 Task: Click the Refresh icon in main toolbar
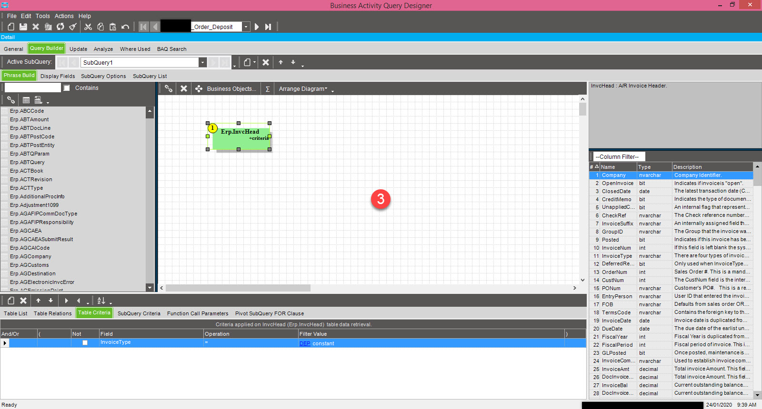[60, 27]
